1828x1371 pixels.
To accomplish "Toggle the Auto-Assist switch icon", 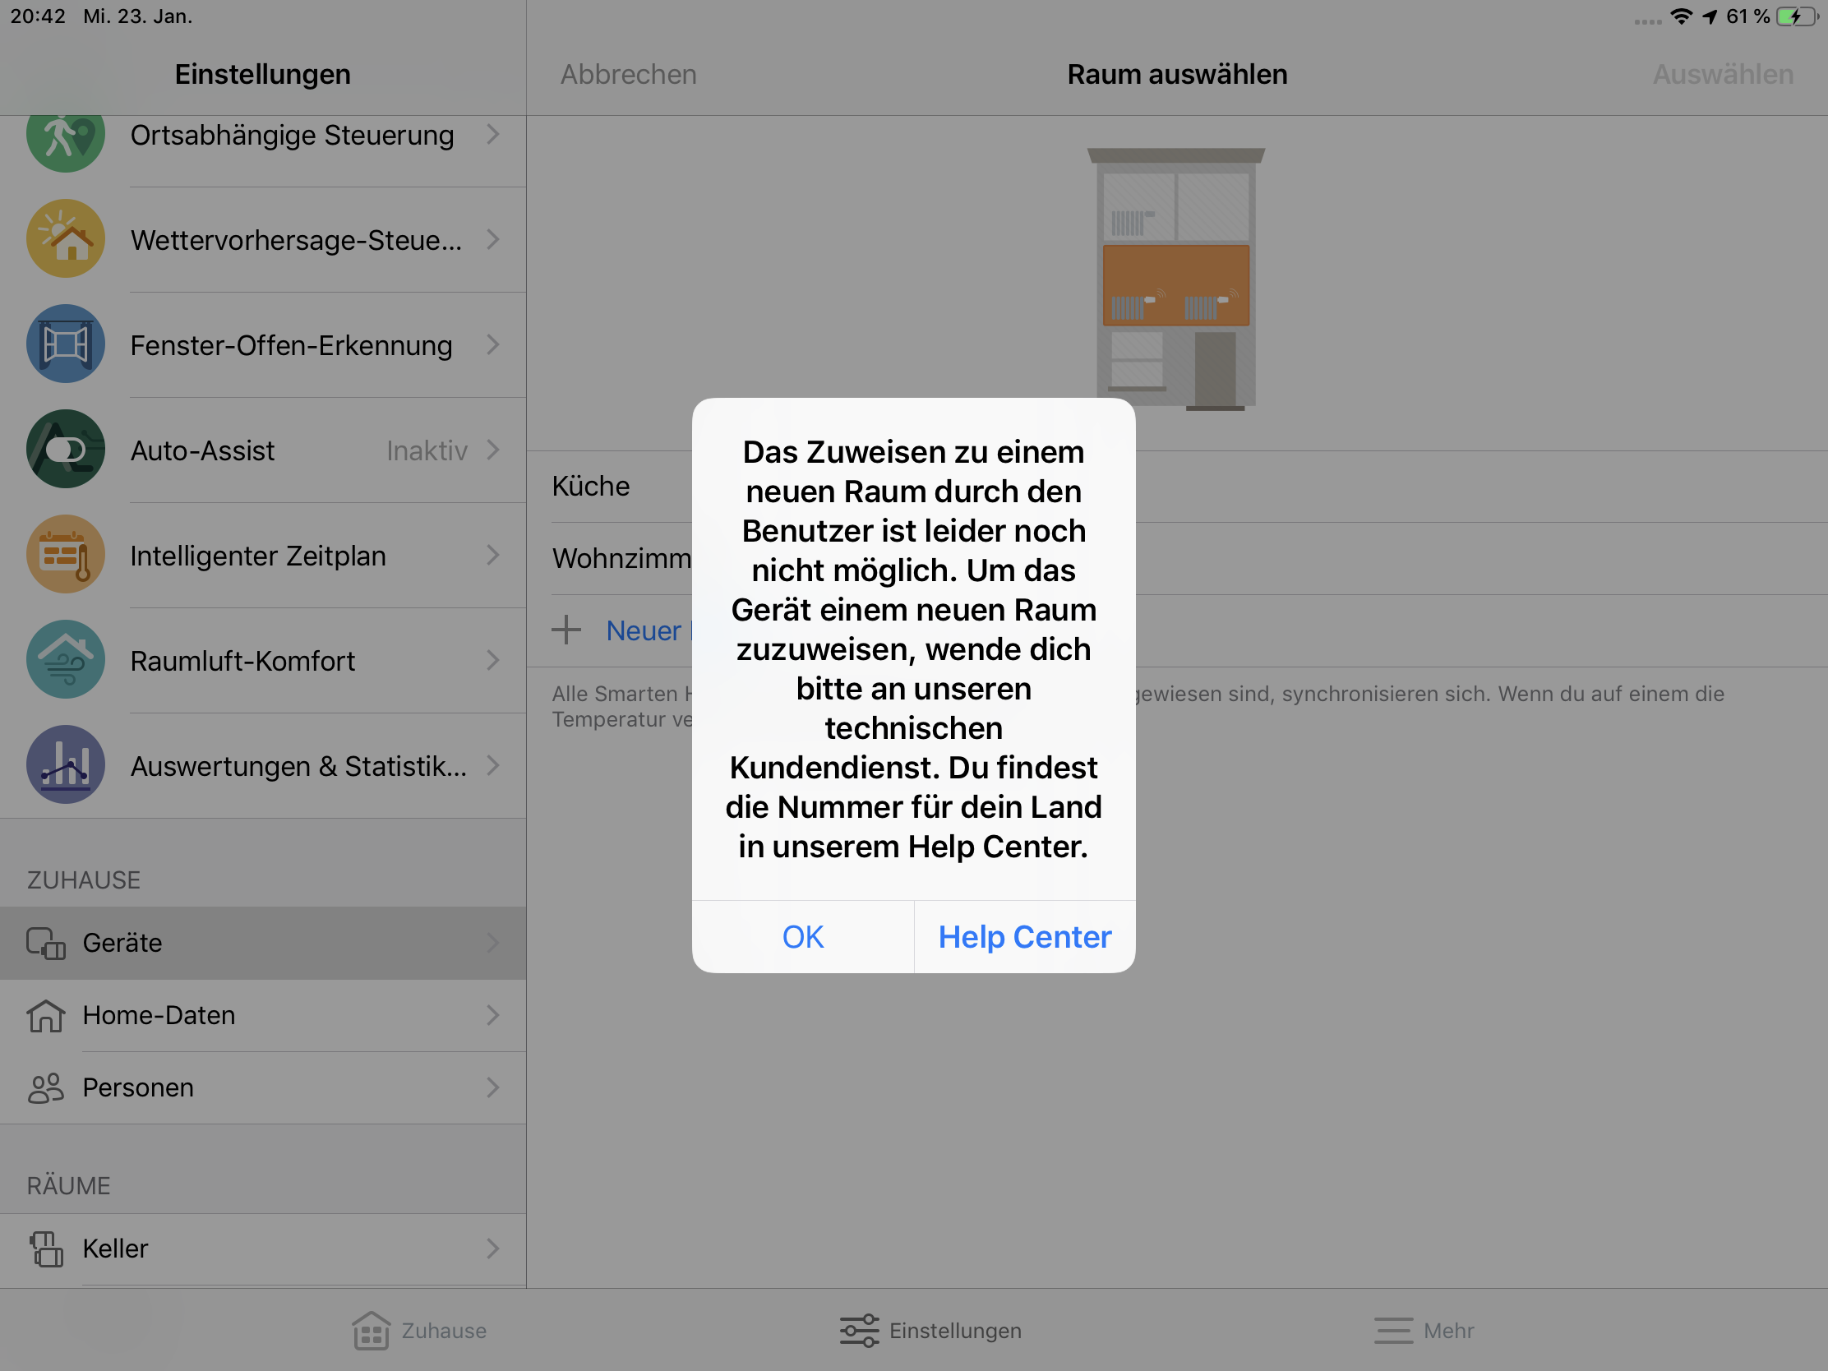I will click(65, 450).
